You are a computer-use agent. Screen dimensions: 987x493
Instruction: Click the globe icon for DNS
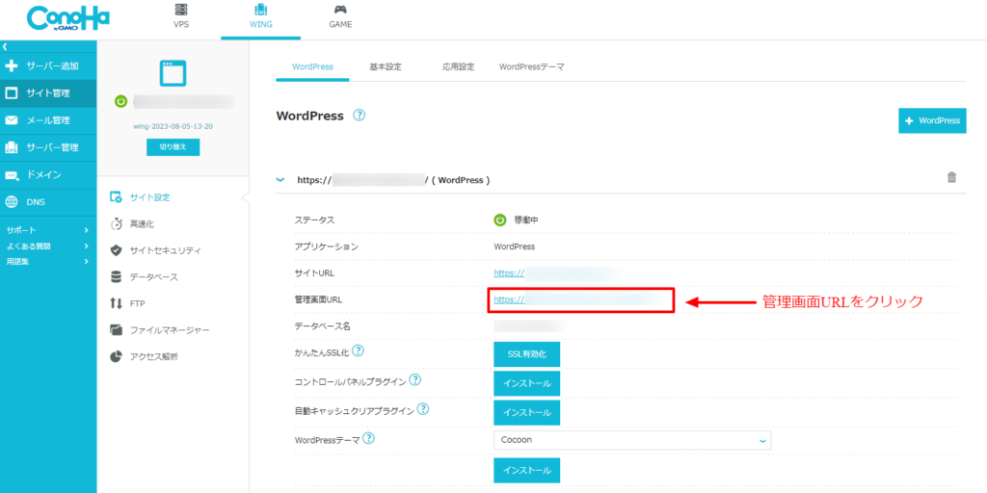12,202
